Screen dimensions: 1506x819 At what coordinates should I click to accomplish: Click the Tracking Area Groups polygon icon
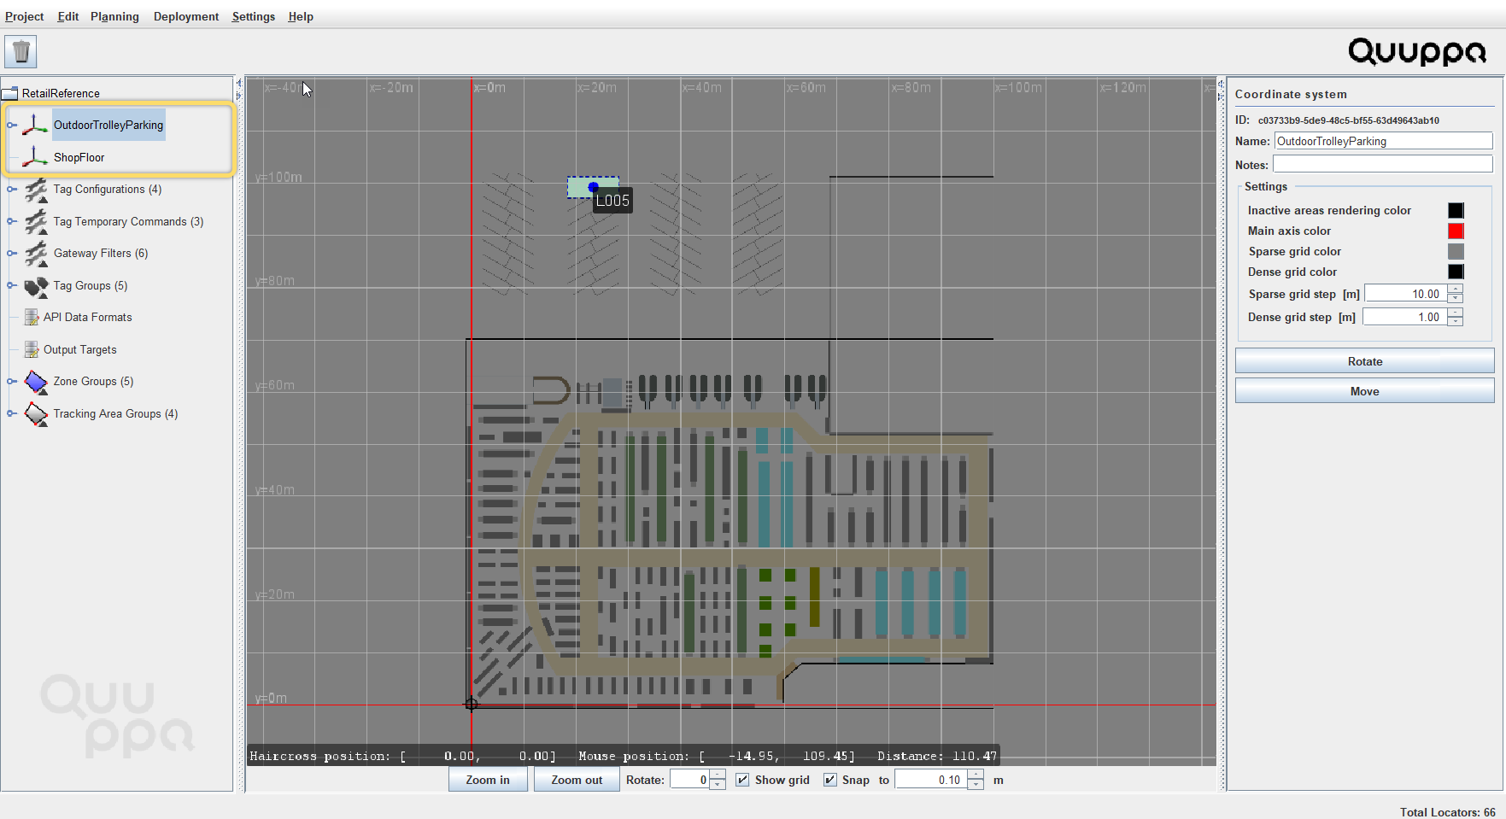point(36,414)
